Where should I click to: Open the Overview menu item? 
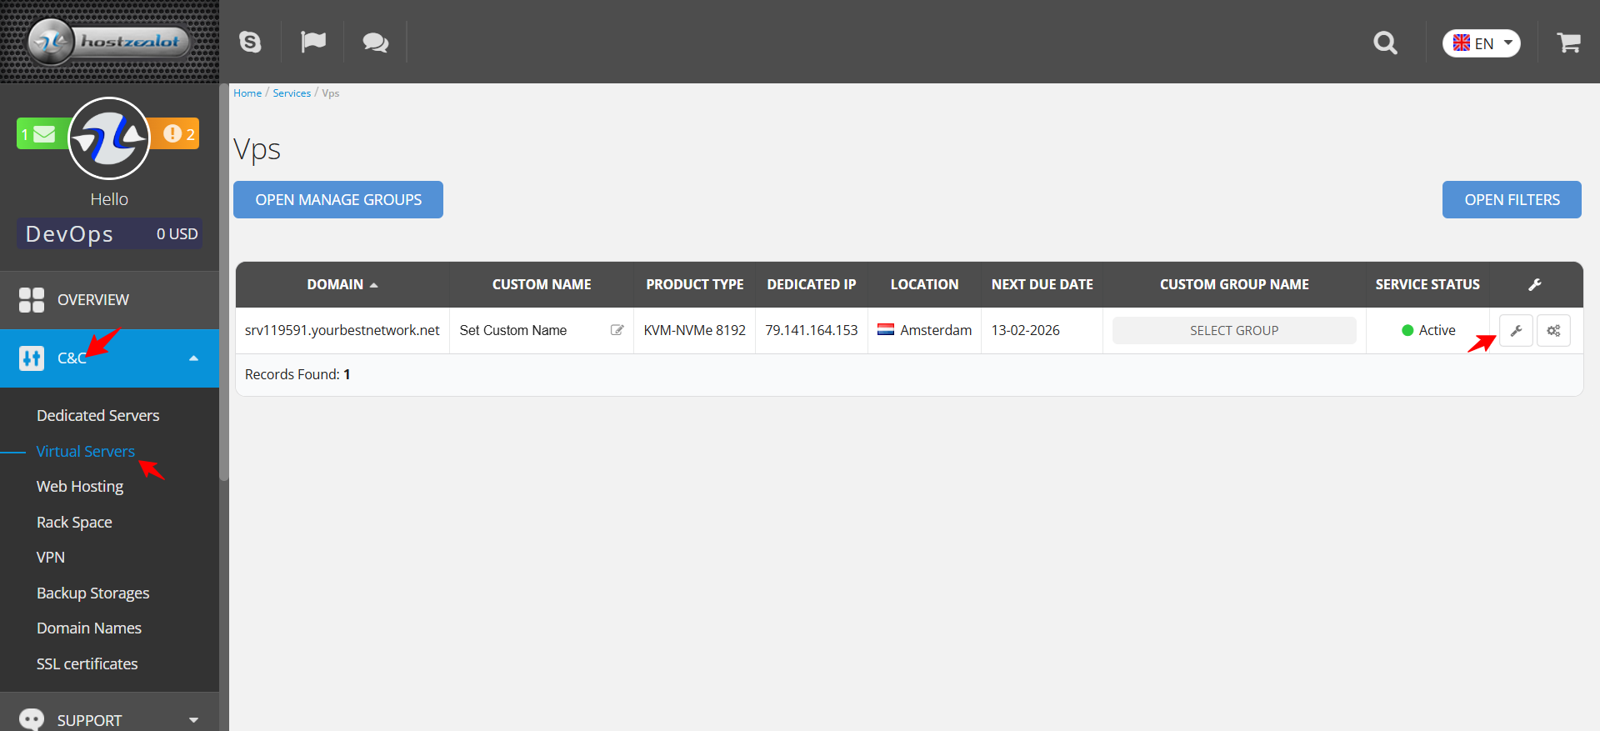click(x=109, y=300)
